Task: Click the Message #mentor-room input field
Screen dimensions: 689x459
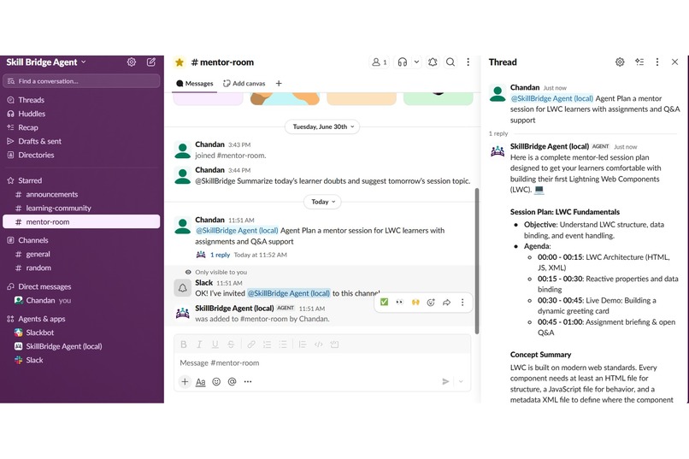Action: [322, 363]
